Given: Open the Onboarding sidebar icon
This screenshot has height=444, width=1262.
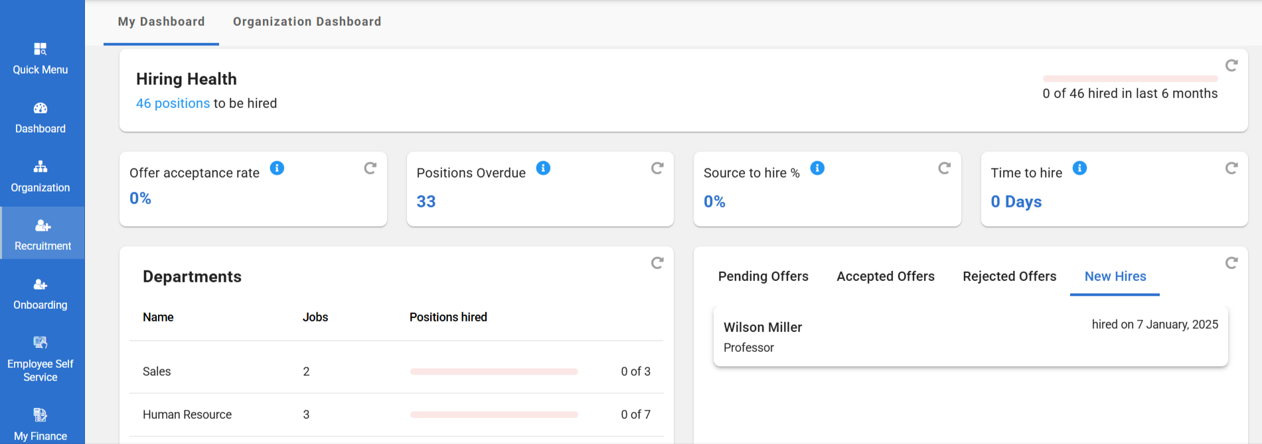Looking at the screenshot, I should tap(40, 294).
